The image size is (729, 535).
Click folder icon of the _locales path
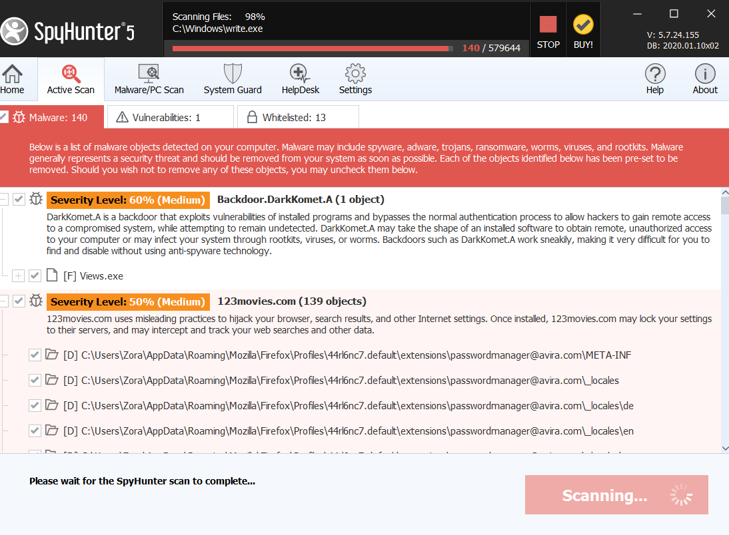pos(51,379)
